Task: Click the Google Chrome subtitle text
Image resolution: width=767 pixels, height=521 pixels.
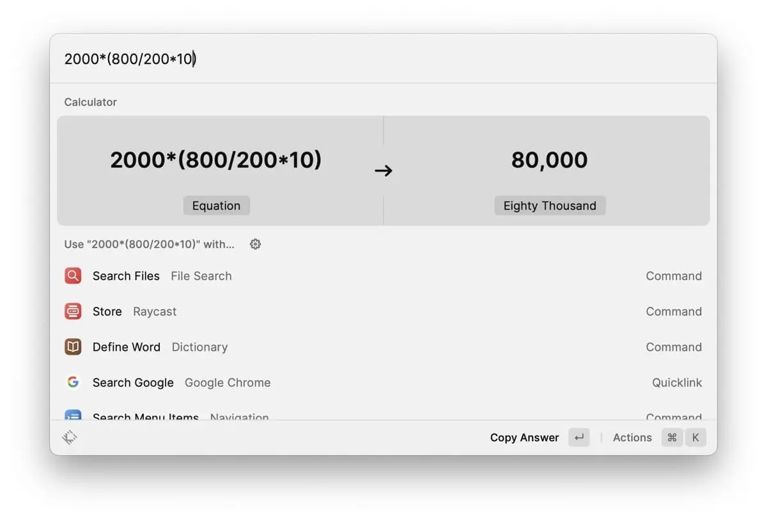Action: pos(228,383)
